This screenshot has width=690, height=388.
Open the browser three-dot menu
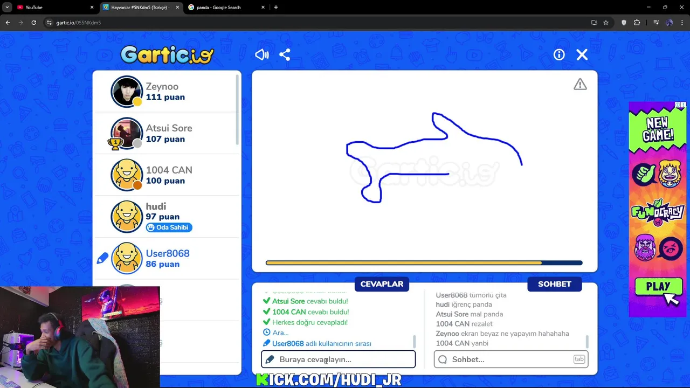click(x=682, y=23)
